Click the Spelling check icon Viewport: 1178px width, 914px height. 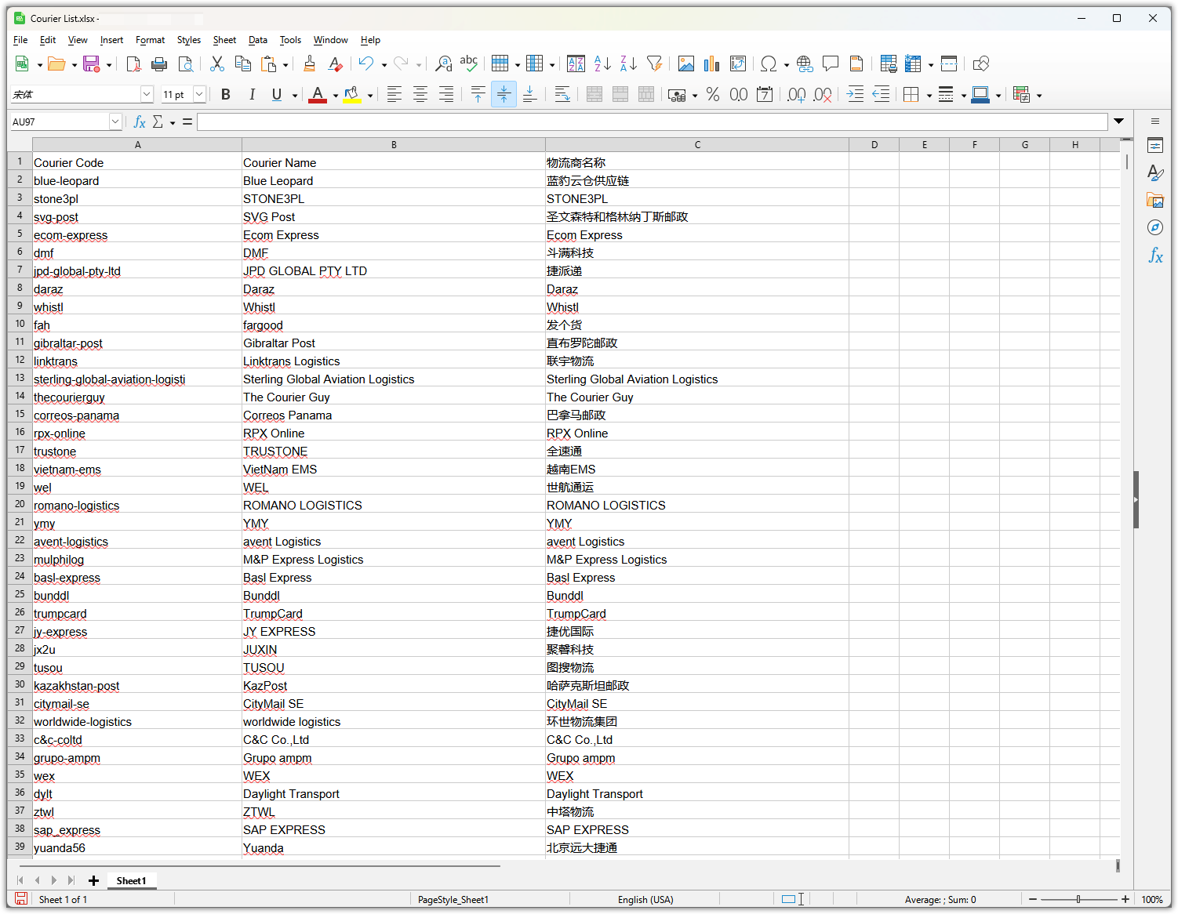pyautogui.click(x=469, y=64)
